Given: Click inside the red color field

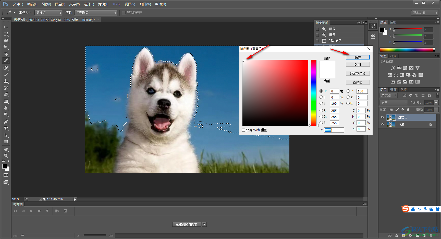Looking at the screenshot, I should 275,93.
